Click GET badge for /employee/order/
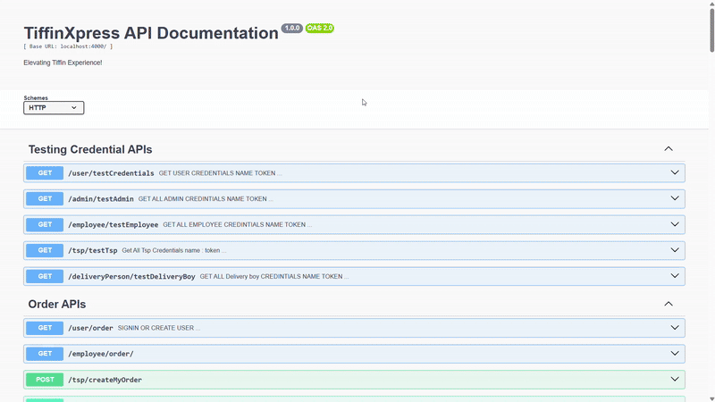Viewport: 715px width, 402px height. 45,354
